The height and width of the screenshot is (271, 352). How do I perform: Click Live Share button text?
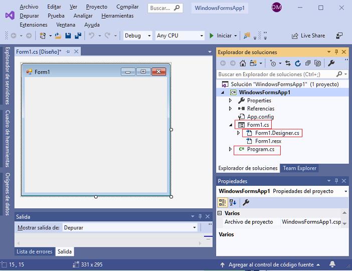pyautogui.click(x=313, y=36)
